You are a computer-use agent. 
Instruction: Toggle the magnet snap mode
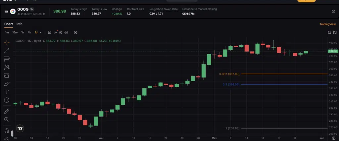(x=7, y=131)
